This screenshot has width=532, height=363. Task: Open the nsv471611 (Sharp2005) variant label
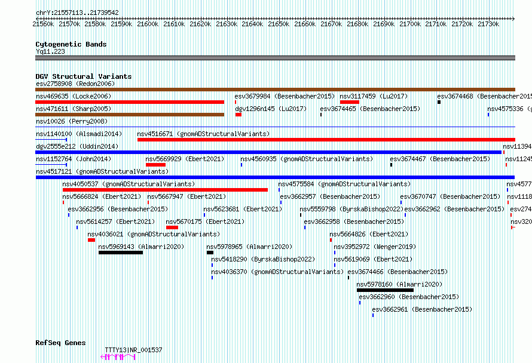tap(74, 109)
